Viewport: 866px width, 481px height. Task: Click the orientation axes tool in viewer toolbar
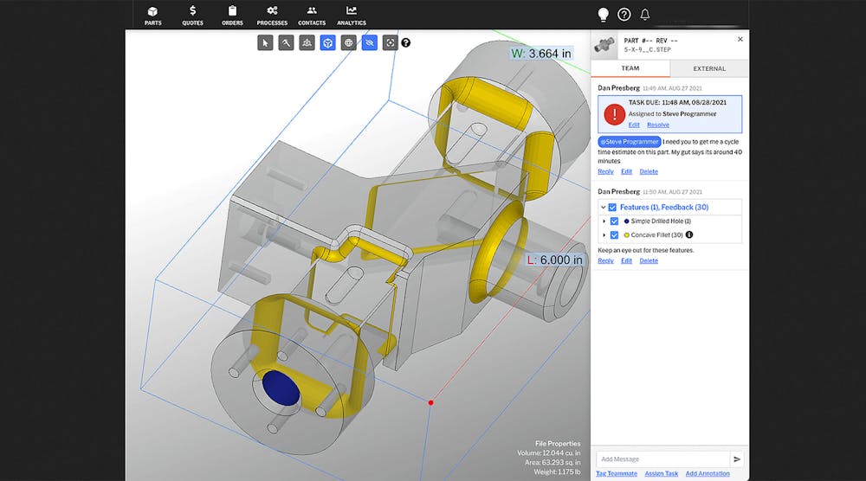click(307, 42)
